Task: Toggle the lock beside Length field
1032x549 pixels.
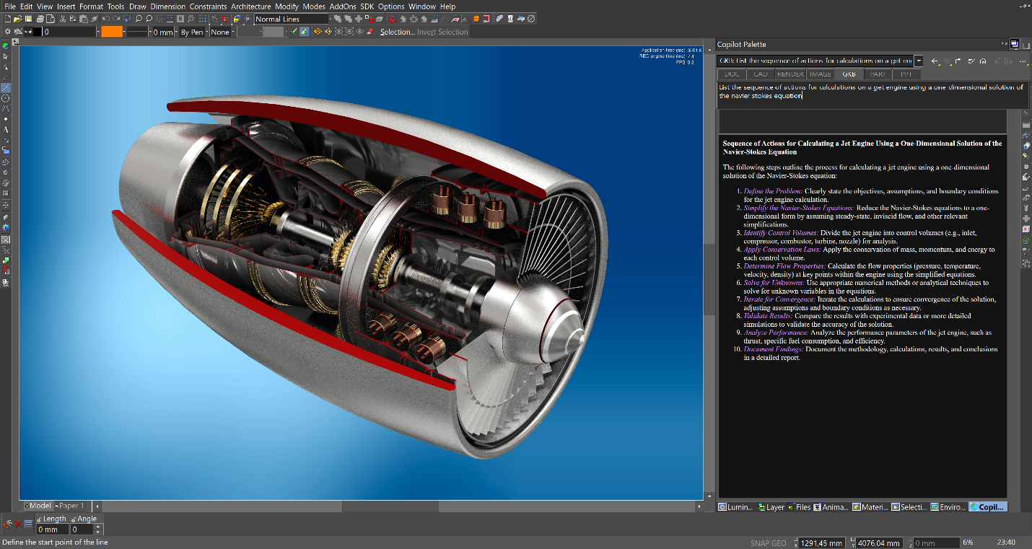Action: click(x=38, y=519)
